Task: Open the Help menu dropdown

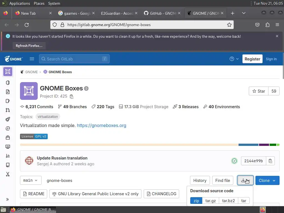Action: (x=234, y=59)
